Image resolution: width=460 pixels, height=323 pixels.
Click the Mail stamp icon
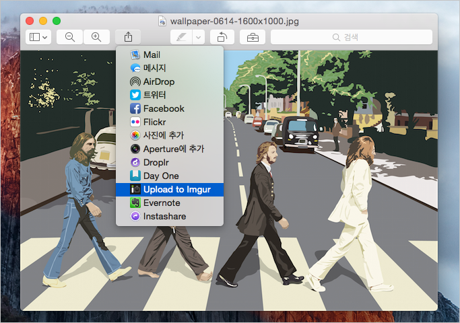point(135,55)
